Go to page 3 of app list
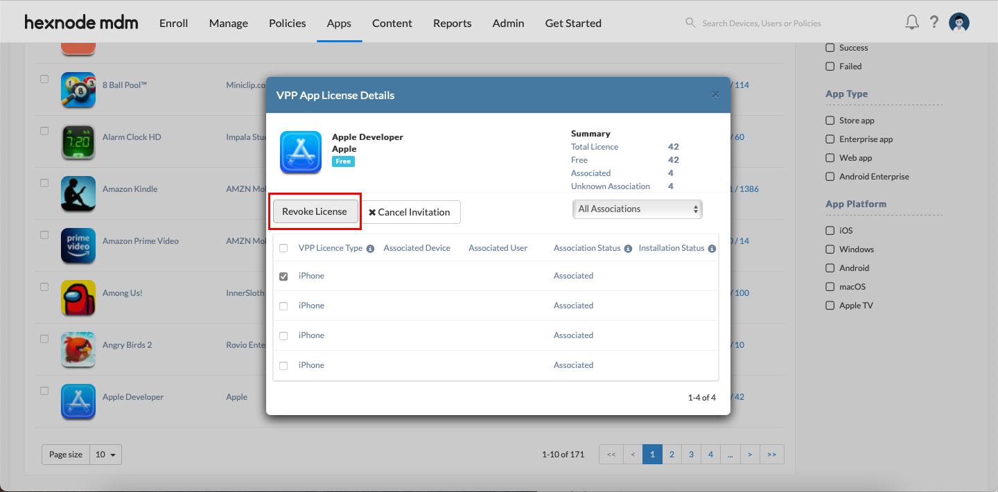This screenshot has height=492, width=998. 691,455
